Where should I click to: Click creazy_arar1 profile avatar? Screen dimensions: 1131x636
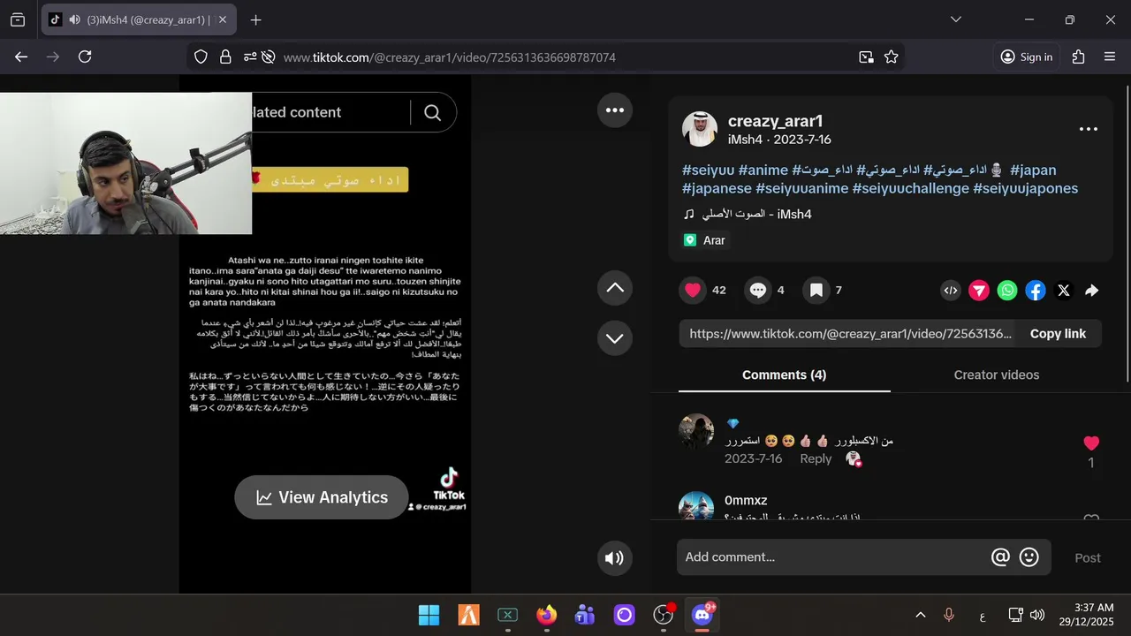click(x=700, y=129)
